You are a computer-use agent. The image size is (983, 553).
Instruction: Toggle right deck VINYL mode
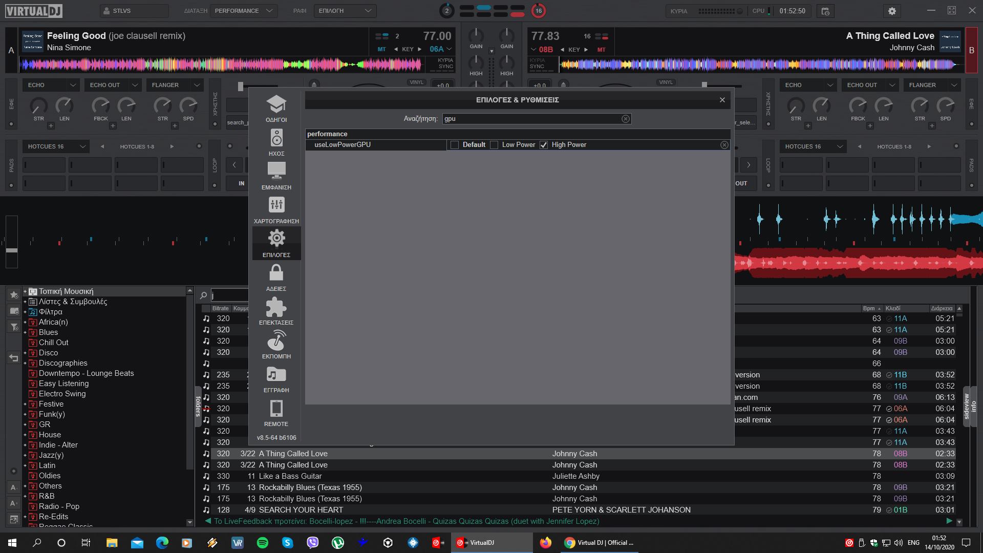(x=666, y=82)
